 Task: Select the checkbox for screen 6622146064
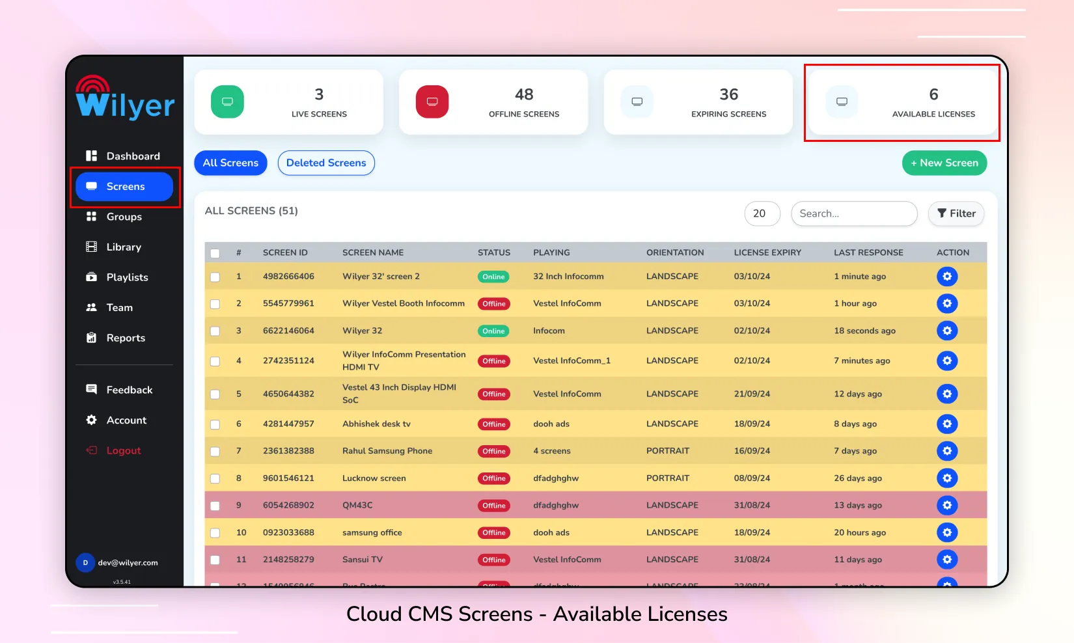[215, 331]
